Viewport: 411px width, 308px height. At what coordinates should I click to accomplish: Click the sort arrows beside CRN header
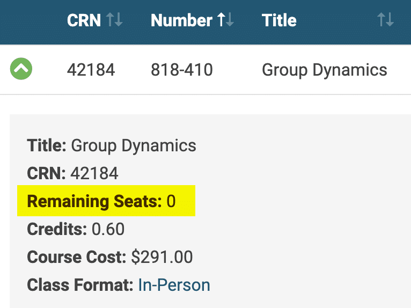114,20
